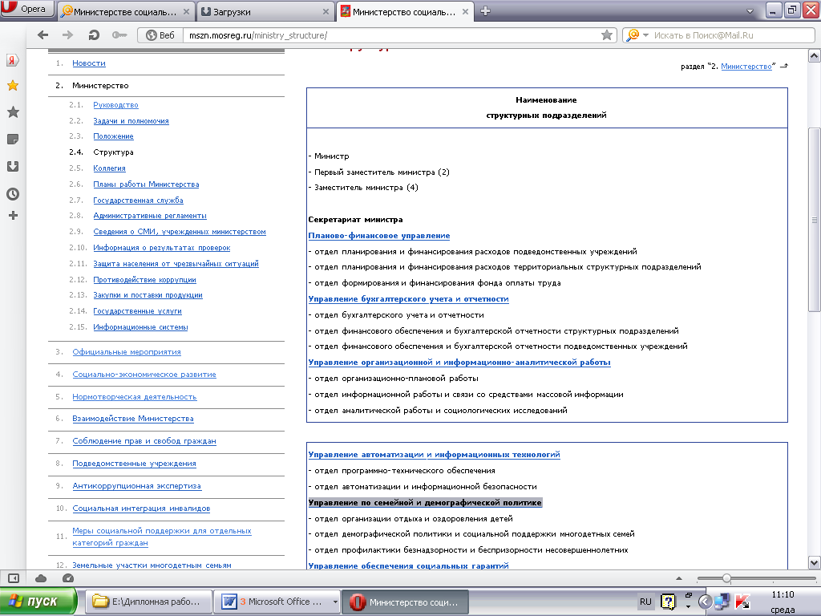821x616 pixels.
Task: Open Административные регламенты link
Action: (150, 215)
